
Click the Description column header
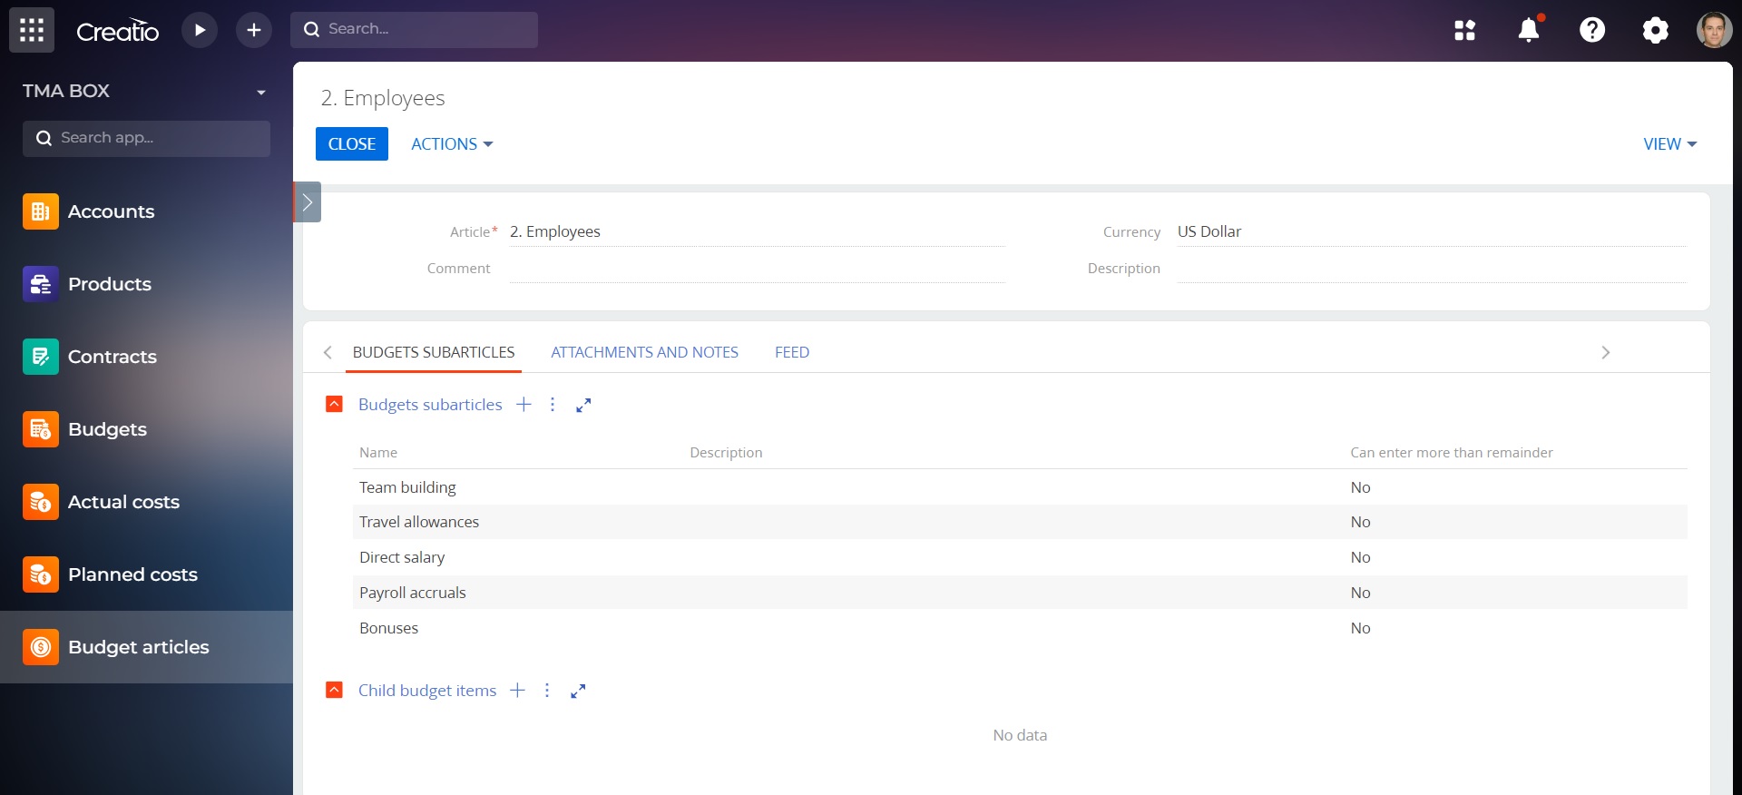(x=726, y=453)
